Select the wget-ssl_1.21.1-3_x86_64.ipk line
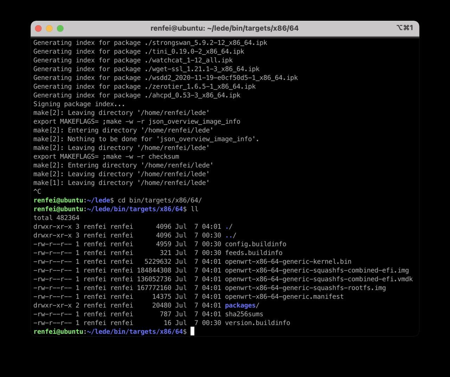The height and width of the screenshot is (377, 450). (146, 69)
